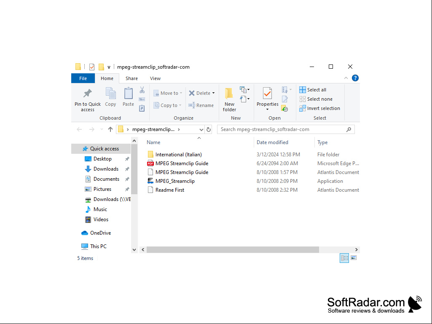432x324 pixels.
Task: Expand the mpeg-streamclip path chevron
Action: (179, 129)
